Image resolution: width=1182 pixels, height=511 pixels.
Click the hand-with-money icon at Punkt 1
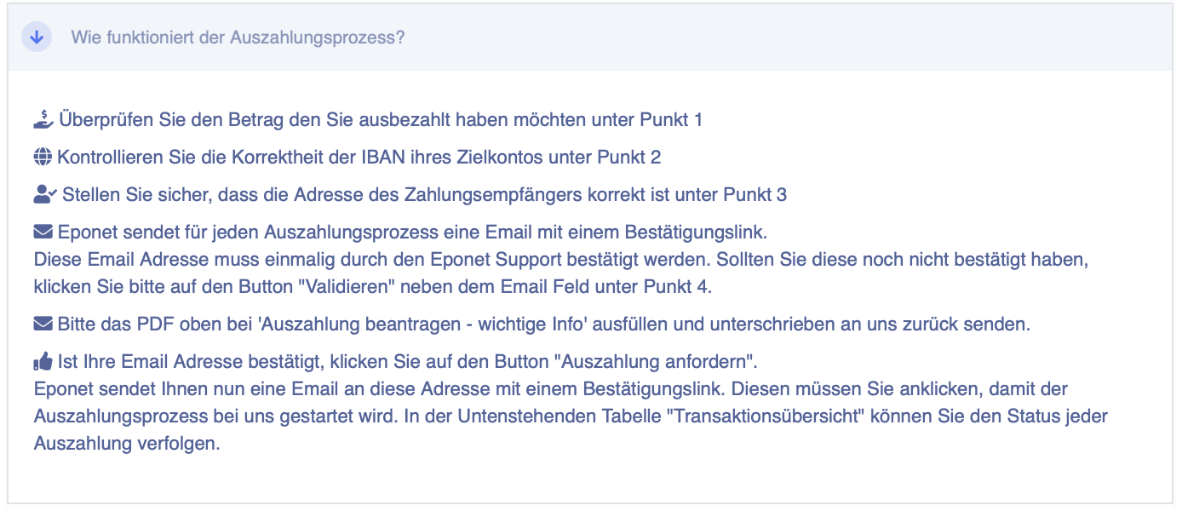(43, 119)
